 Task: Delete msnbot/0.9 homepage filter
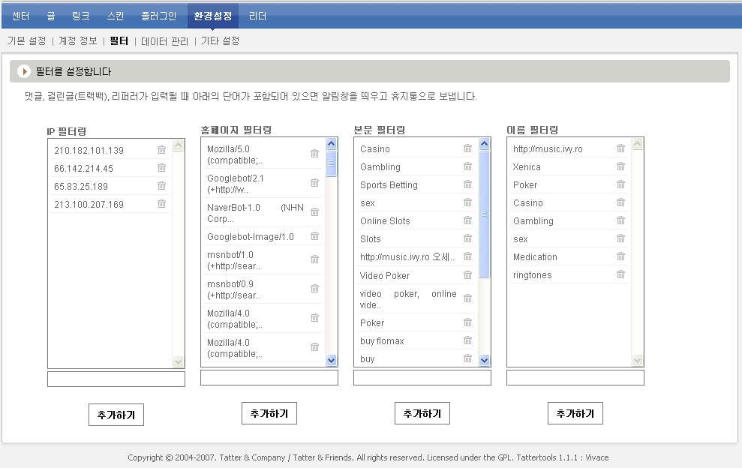click(314, 289)
